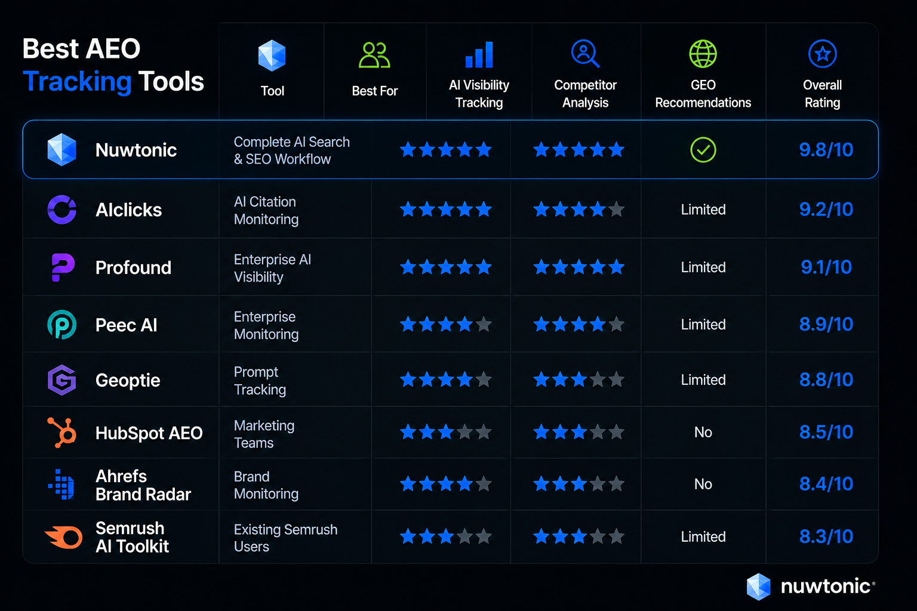The width and height of the screenshot is (917, 611).
Task: Click the 'AI Visibility Tracking' header text
Action: pos(479,94)
